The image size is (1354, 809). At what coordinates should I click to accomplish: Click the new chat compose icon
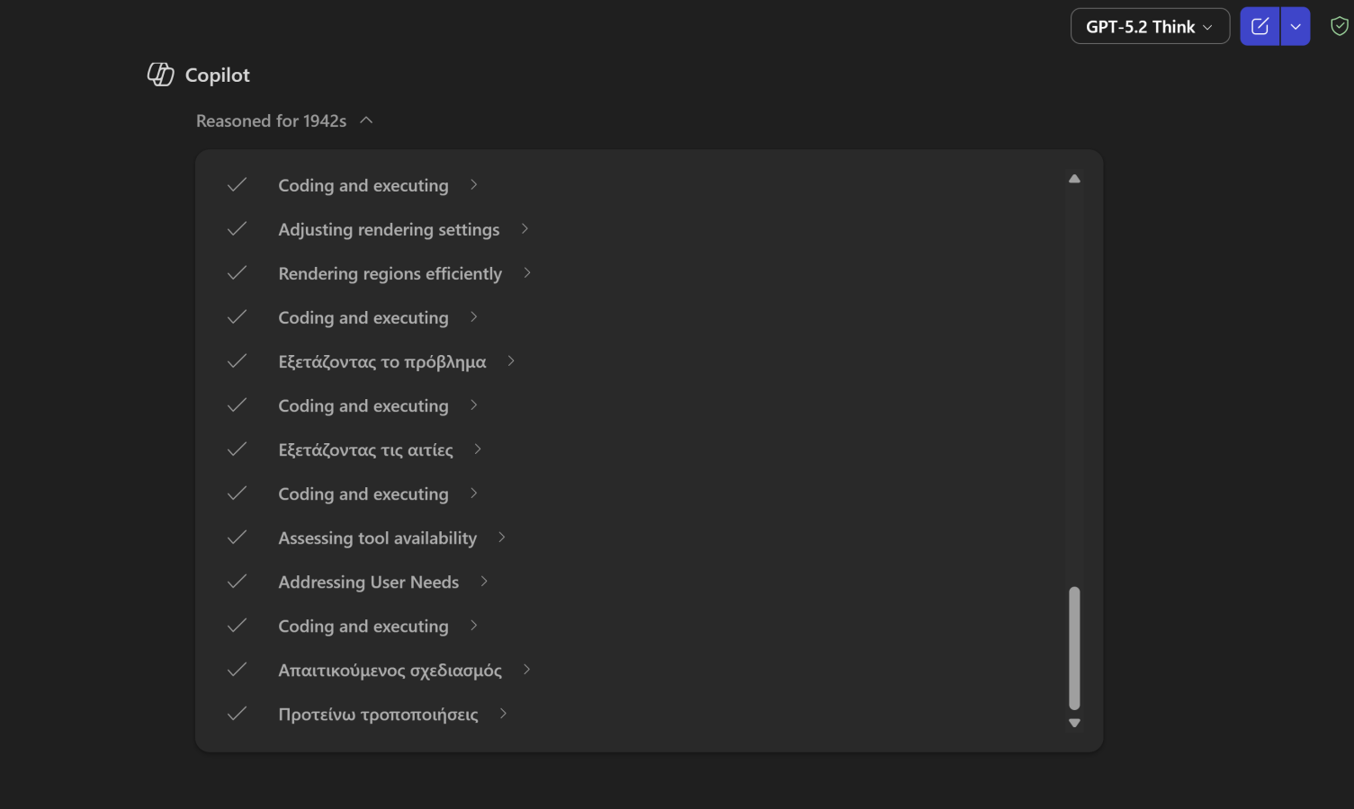[x=1260, y=27]
